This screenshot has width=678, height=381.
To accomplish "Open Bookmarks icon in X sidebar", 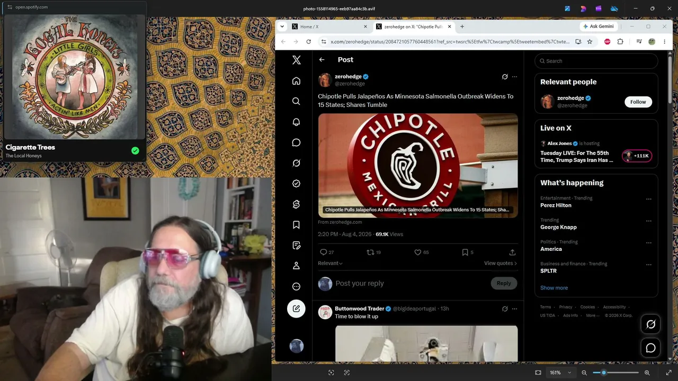I will 296,225.
